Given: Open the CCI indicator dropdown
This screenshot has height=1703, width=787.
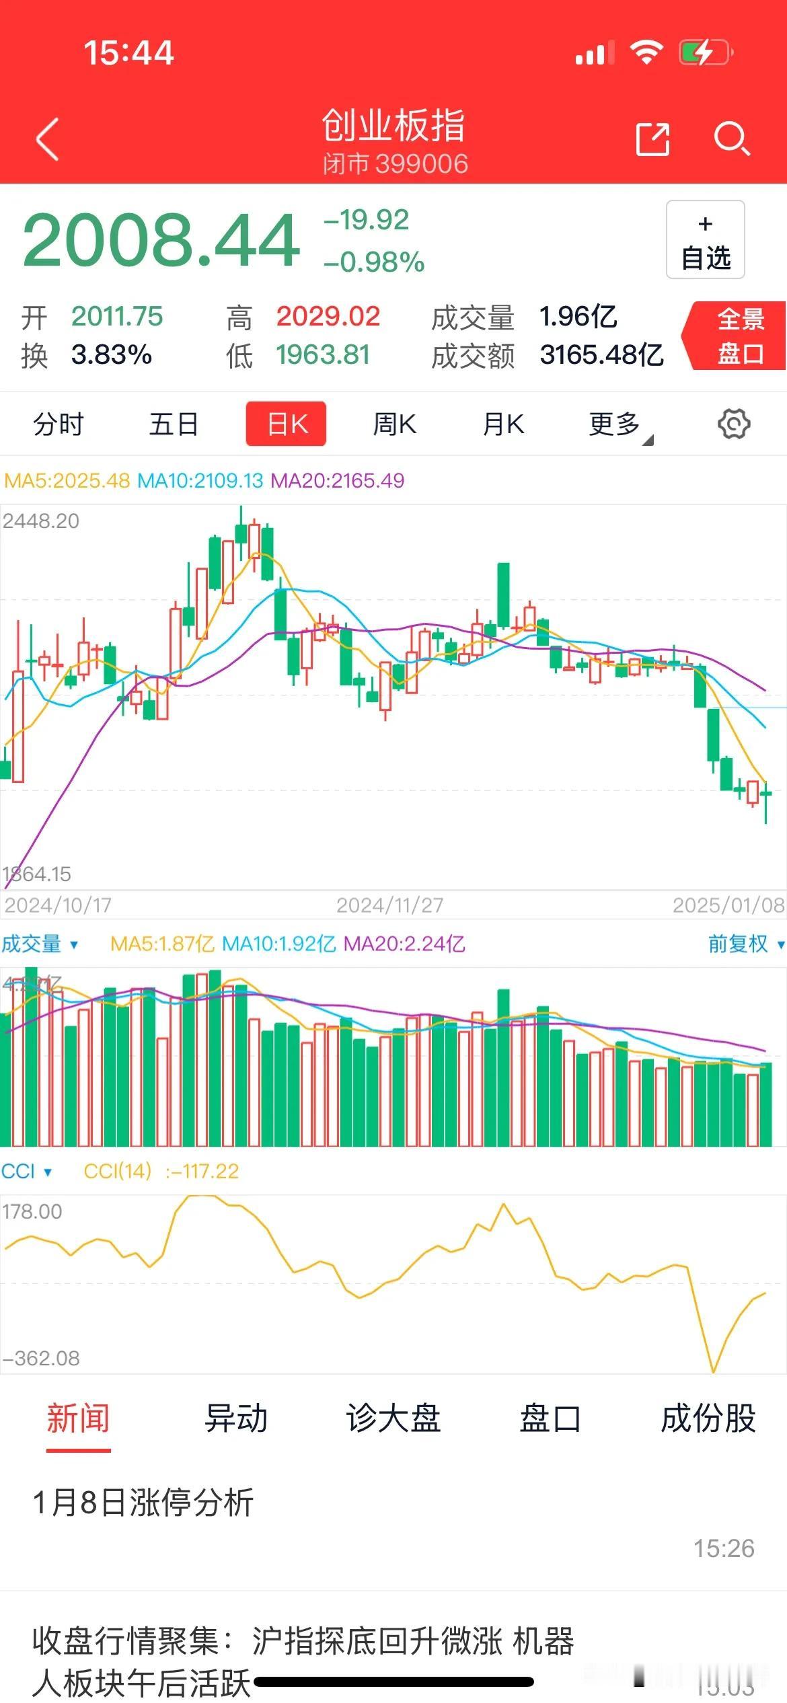Looking at the screenshot, I should click(x=27, y=1172).
